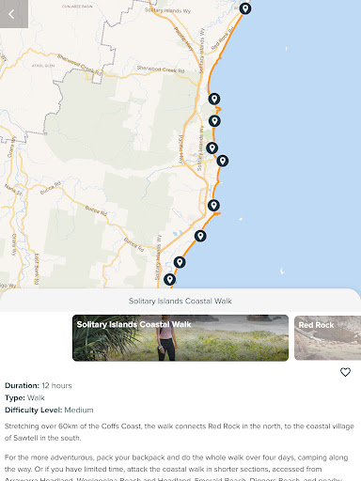
Task: Tap the Type Walk detail line
Action: pyautogui.click(x=24, y=397)
